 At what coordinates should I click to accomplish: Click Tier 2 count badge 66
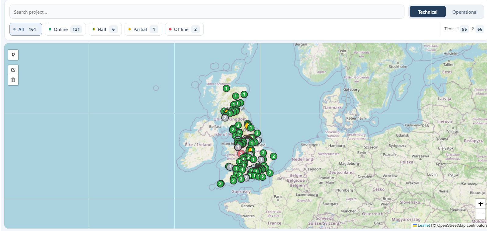(x=480, y=29)
